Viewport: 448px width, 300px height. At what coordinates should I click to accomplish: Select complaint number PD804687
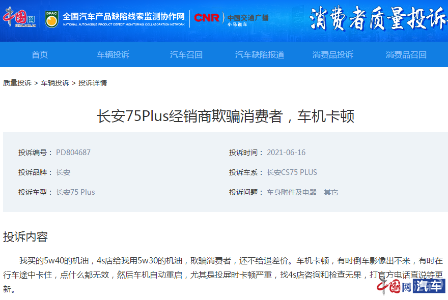73,153
